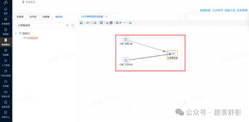The width and height of the screenshot is (249, 122).
Task: Open 可视化探索 in the sidebar
Action: tap(6, 73)
